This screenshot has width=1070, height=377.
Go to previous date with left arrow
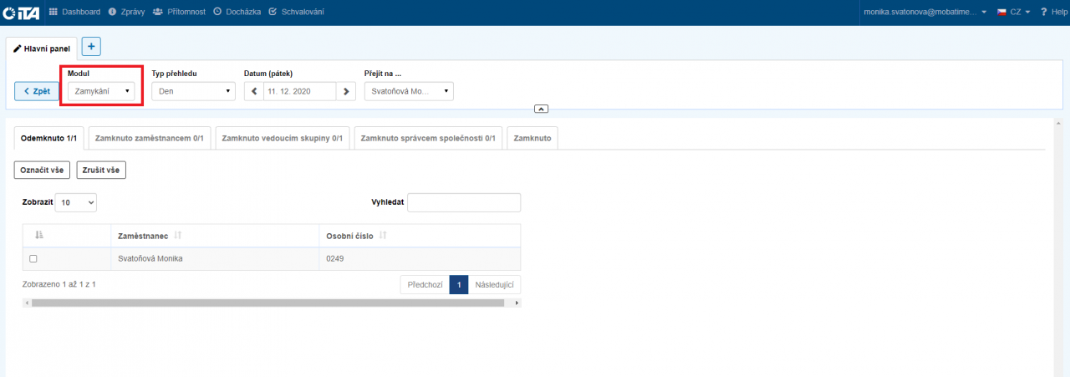pos(254,91)
